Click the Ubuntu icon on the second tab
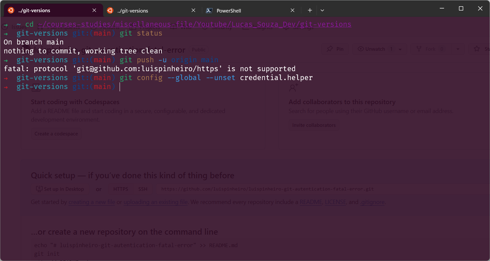The height and width of the screenshot is (261, 490). [110, 11]
